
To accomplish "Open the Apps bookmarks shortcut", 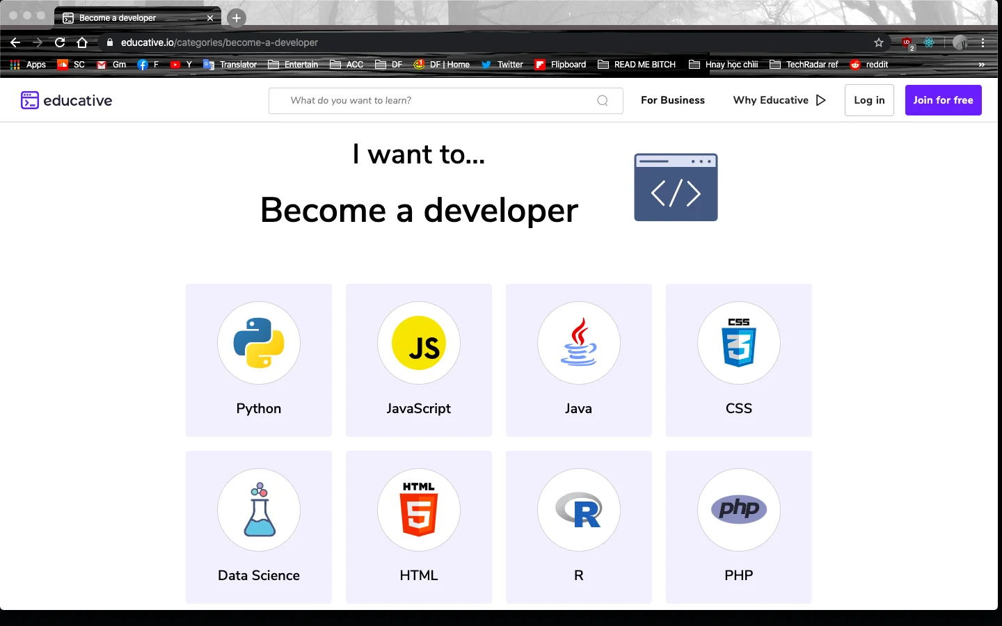I will point(28,65).
